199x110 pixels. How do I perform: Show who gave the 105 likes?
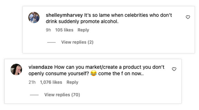coord(64,30)
